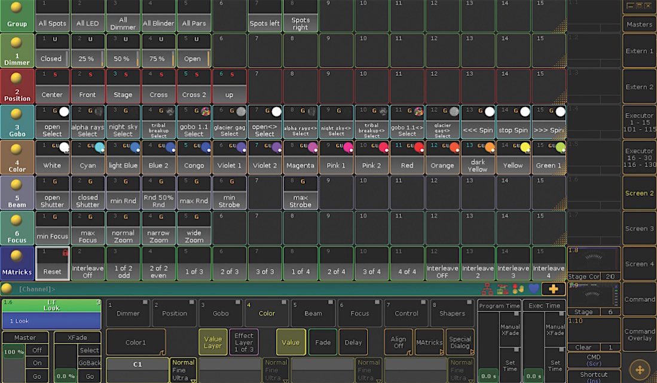Click the red and yellow user balls icon
The height and width of the screenshot is (383, 657).
coord(518,289)
